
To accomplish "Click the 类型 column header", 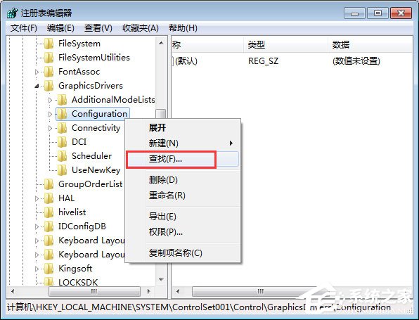I will (x=285, y=44).
